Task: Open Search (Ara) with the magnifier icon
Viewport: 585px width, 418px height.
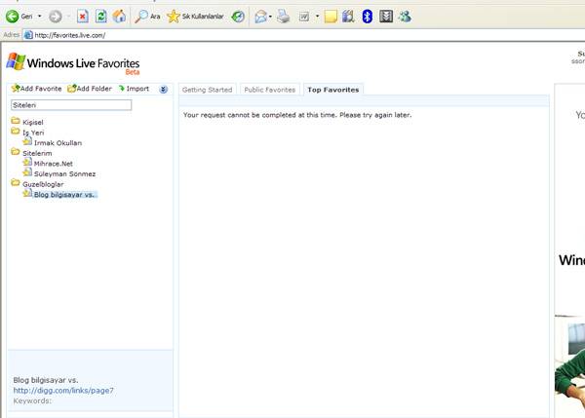Action: point(147,17)
